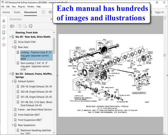
Task: Click the upload to cloud icon
Action: [x=50, y=12]
